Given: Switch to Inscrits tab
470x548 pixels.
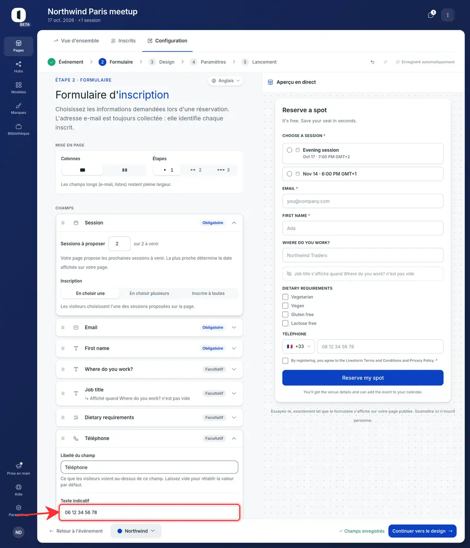Looking at the screenshot, I should [x=123, y=41].
